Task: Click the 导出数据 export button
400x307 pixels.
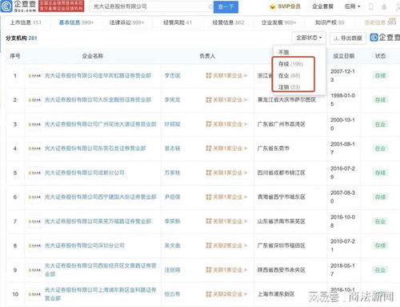Action: [348, 38]
